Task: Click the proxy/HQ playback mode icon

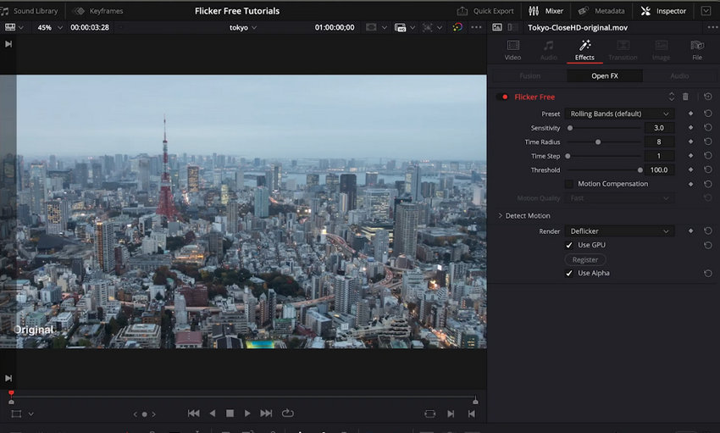Action: point(400,28)
